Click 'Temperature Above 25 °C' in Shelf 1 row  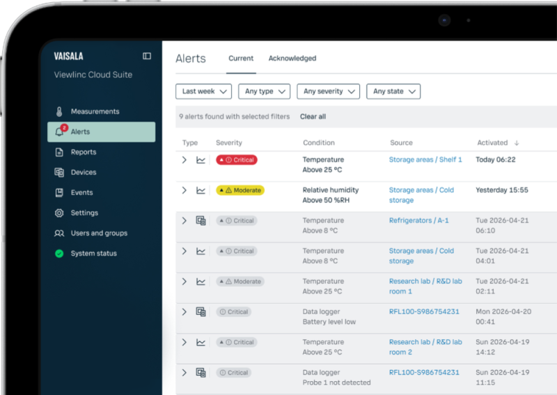[x=323, y=165]
